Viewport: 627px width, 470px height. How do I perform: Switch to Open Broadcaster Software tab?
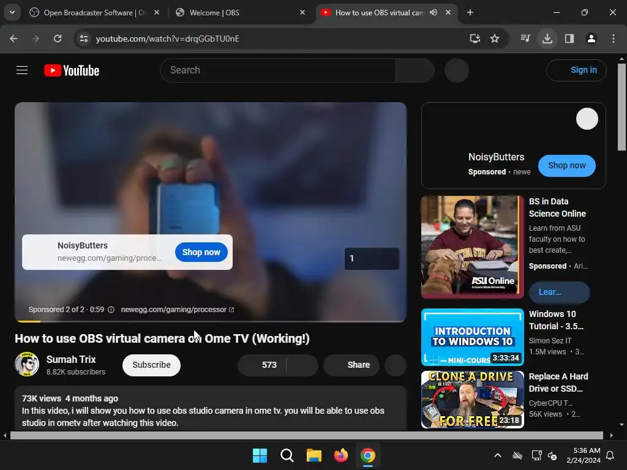[x=94, y=13]
